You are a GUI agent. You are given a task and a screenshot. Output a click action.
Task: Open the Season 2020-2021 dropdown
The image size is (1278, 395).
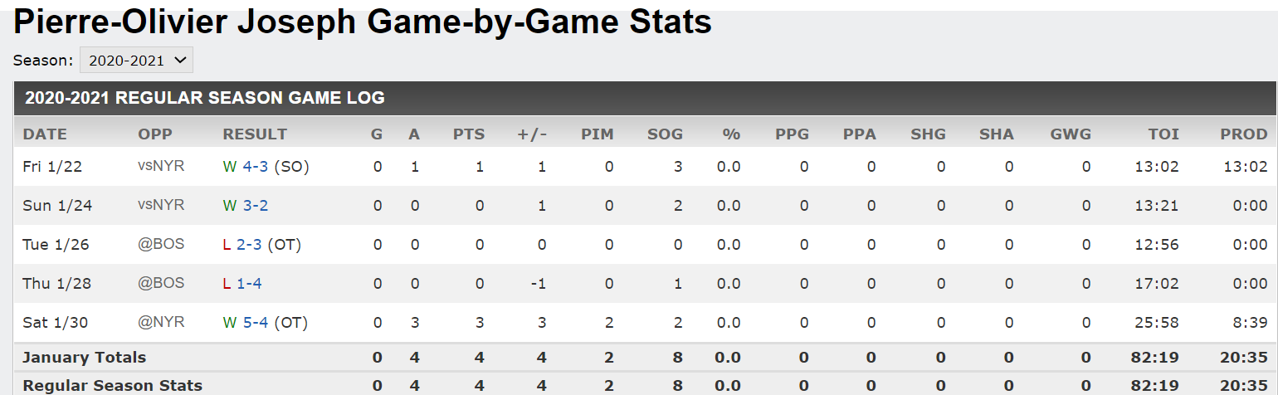click(x=136, y=61)
